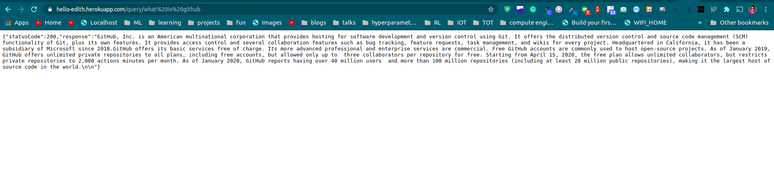Open the Cast media icon

click(740, 9)
